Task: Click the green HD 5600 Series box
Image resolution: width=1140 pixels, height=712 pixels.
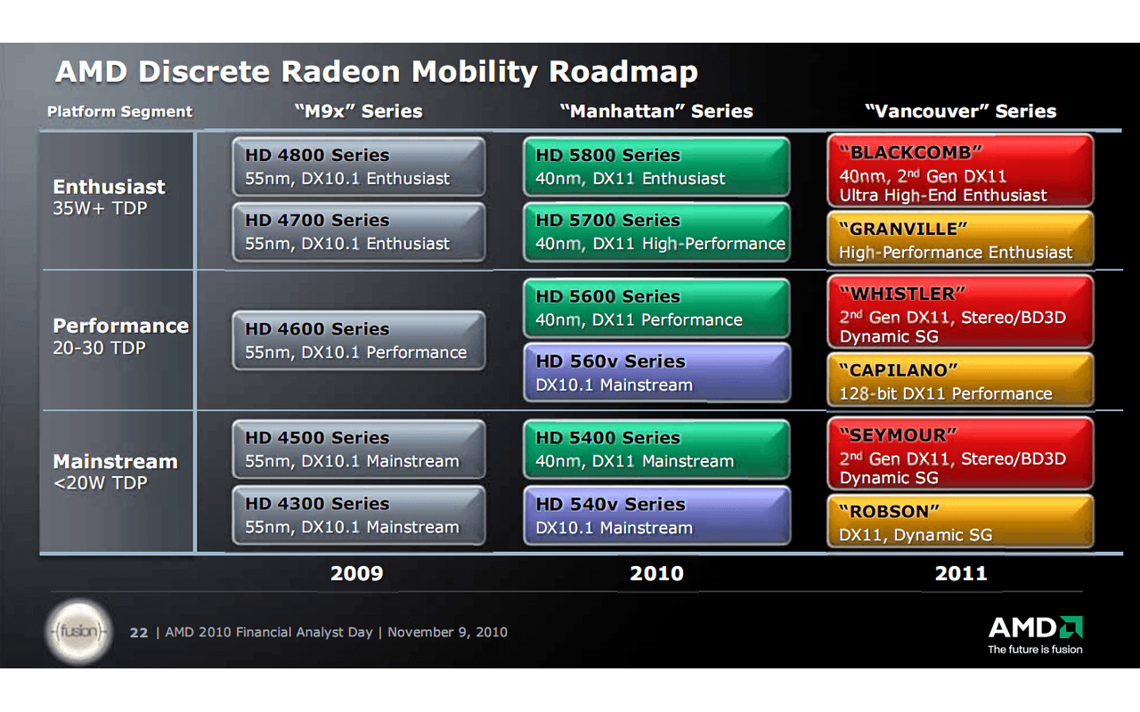Action: [x=656, y=308]
